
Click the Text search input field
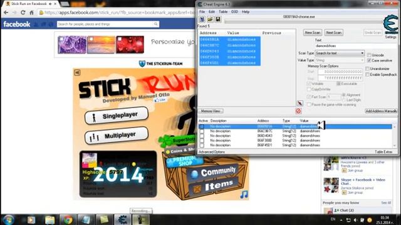point(356,46)
